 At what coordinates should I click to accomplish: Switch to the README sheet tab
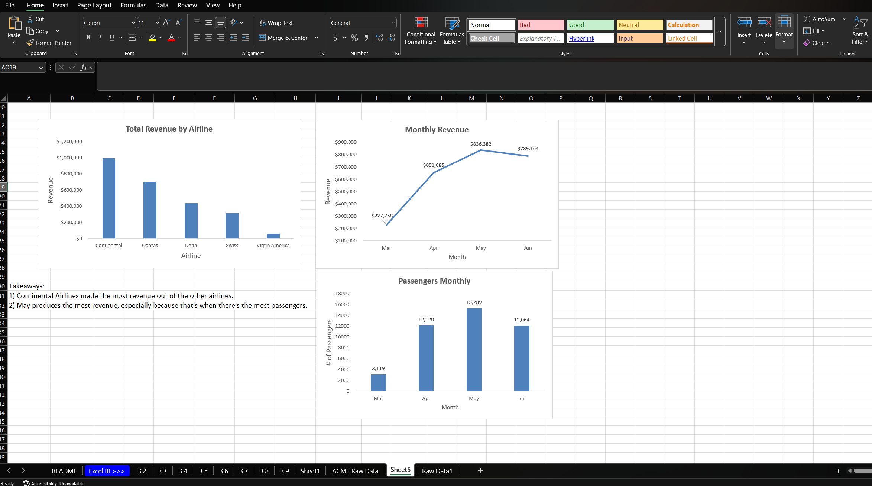coord(64,471)
